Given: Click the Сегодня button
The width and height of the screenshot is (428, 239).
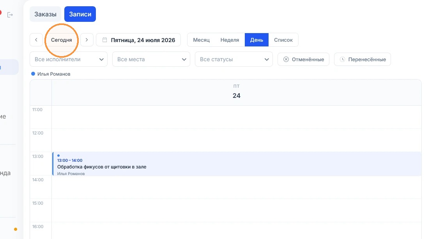Looking at the screenshot, I should pyautogui.click(x=62, y=40).
